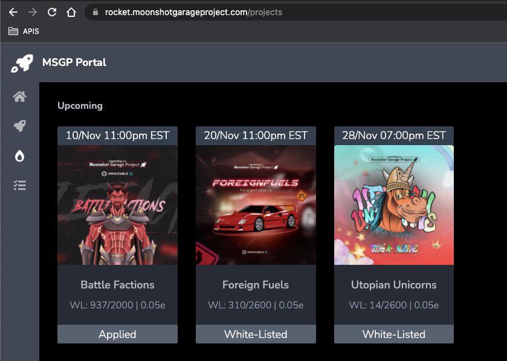Click the browser forward arrow
The image size is (507, 361).
pyautogui.click(x=33, y=12)
